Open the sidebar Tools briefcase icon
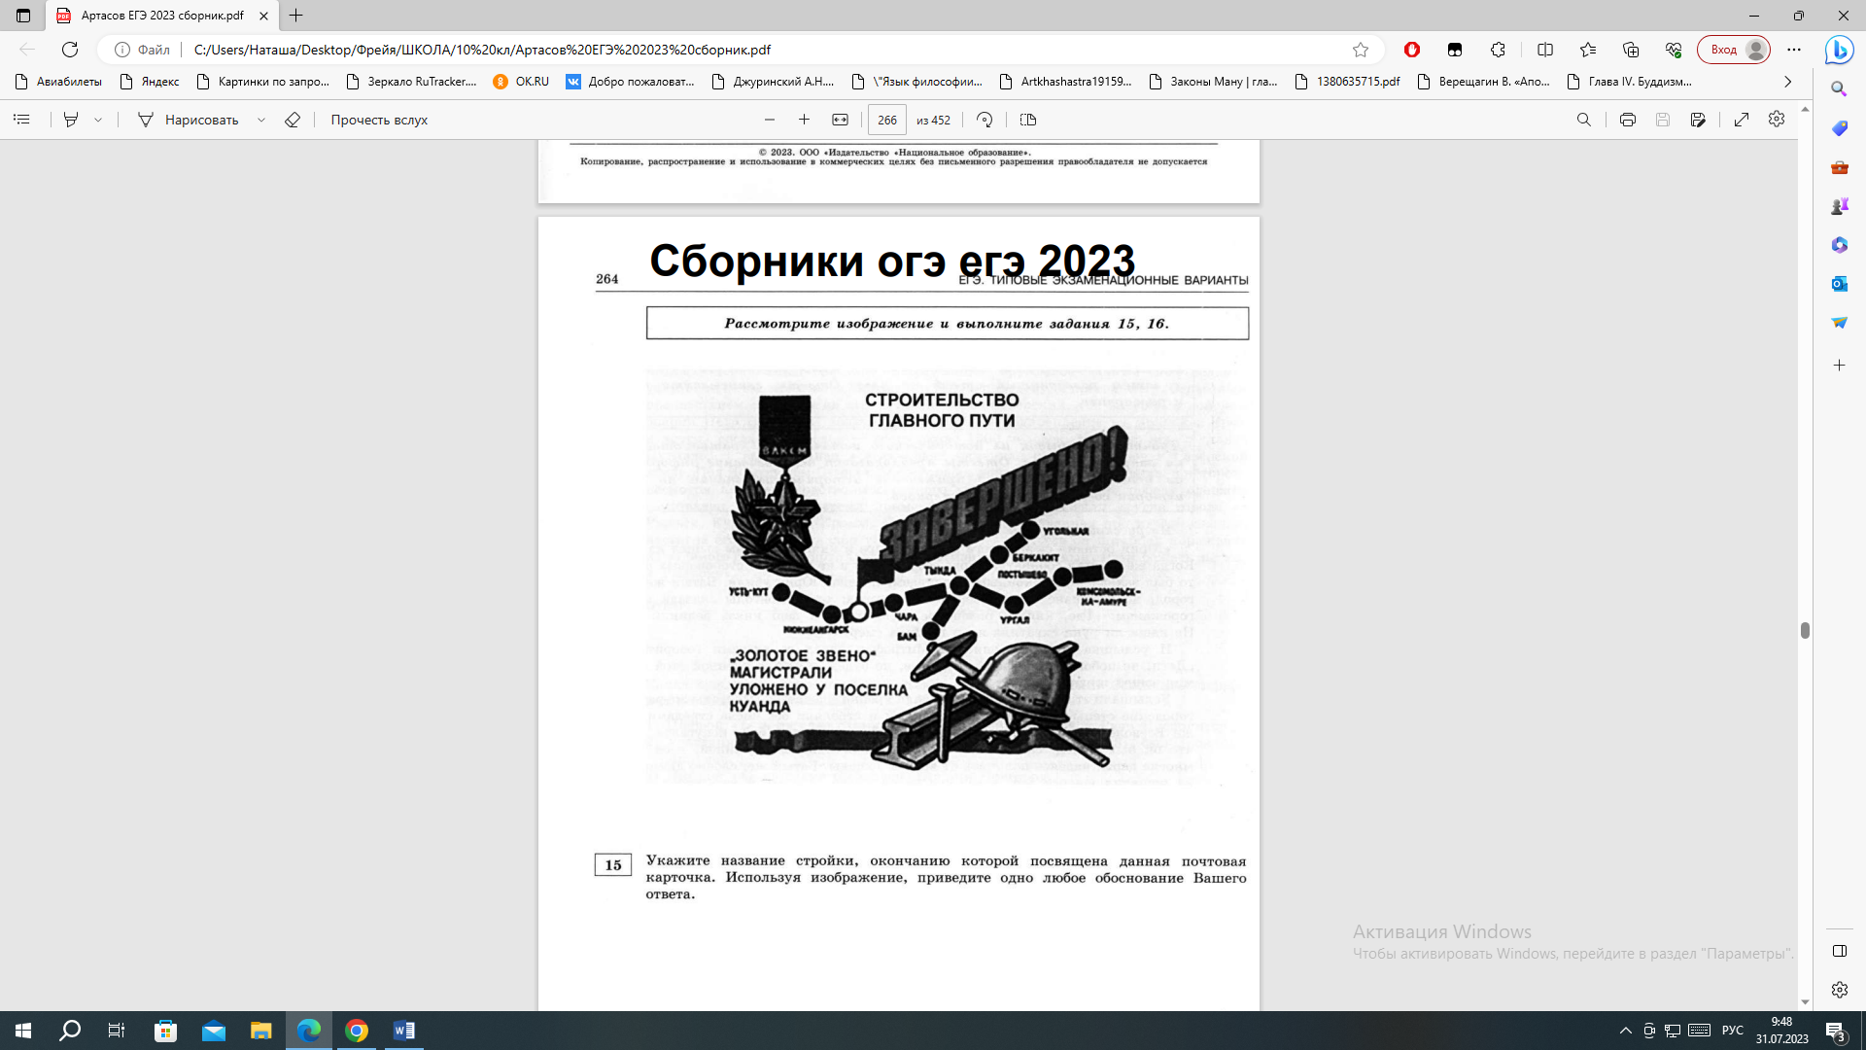The width and height of the screenshot is (1866, 1050). coord(1839,167)
